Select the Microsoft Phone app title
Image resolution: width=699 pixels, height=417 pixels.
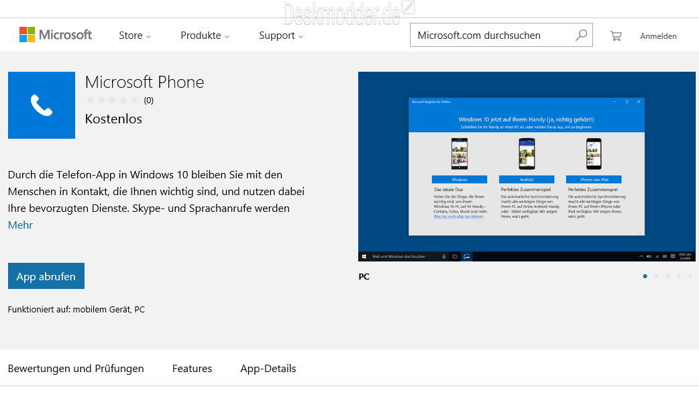(144, 82)
